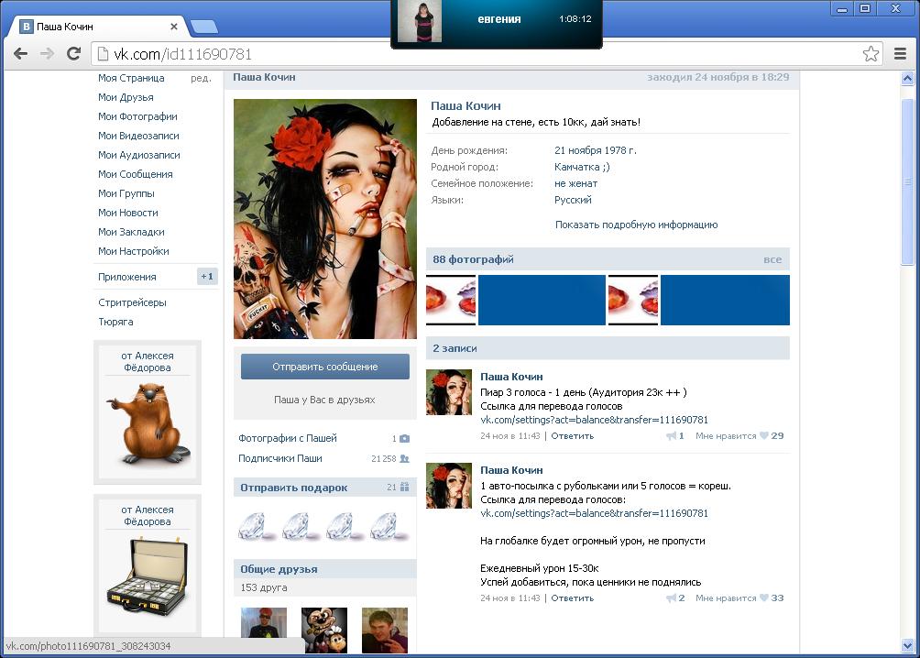Open Мои Закладки

pos(131,232)
